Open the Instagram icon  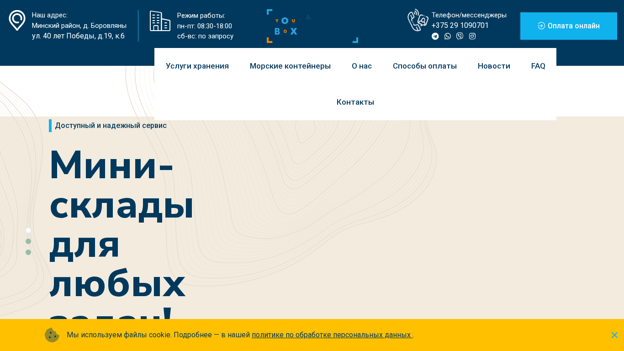(472, 36)
